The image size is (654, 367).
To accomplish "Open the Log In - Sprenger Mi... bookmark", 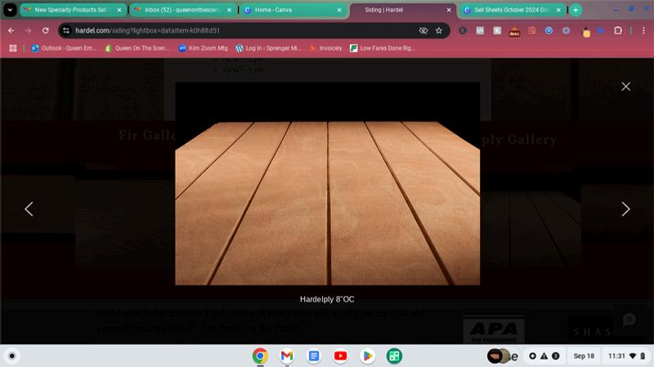I will [268, 48].
